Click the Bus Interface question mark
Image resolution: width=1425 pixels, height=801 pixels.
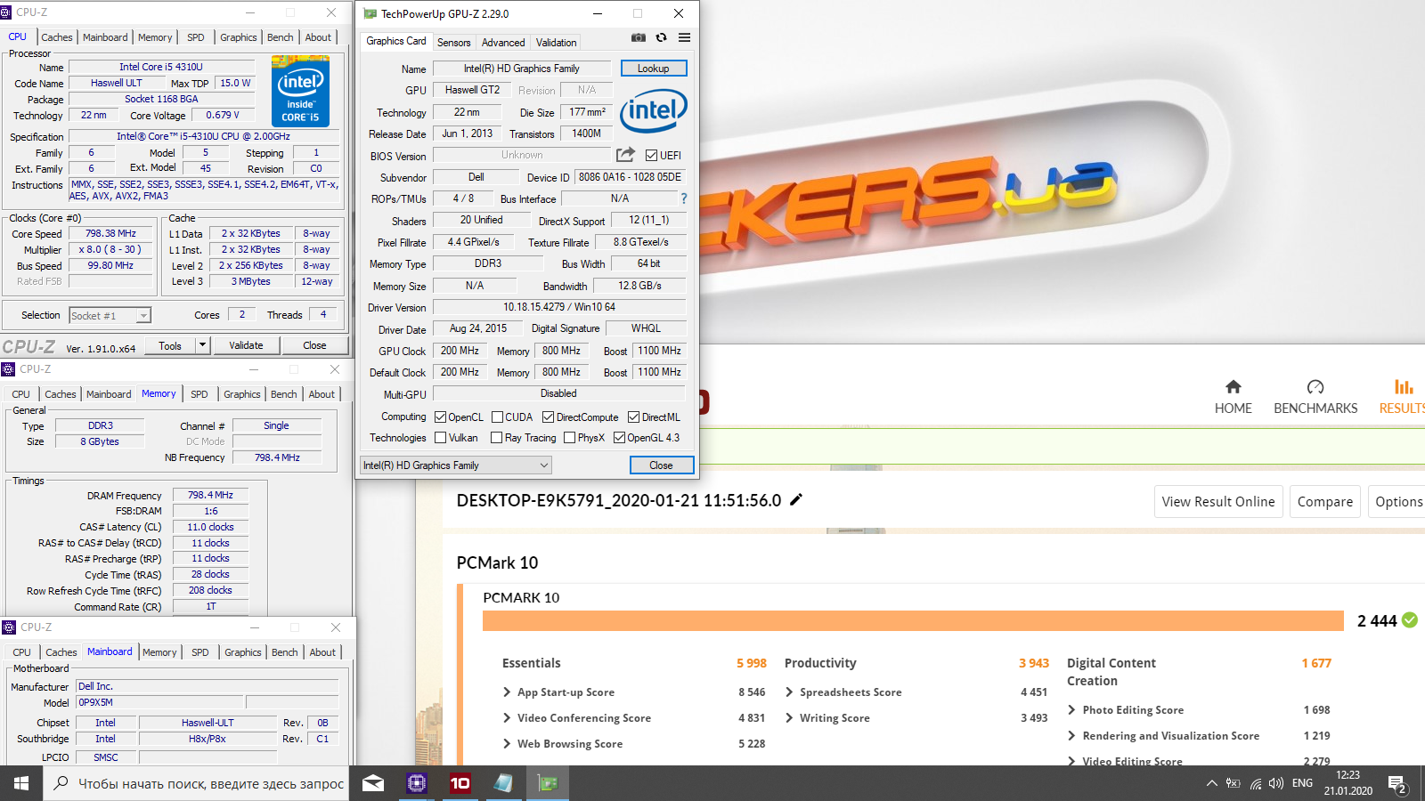(x=684, y=198)
